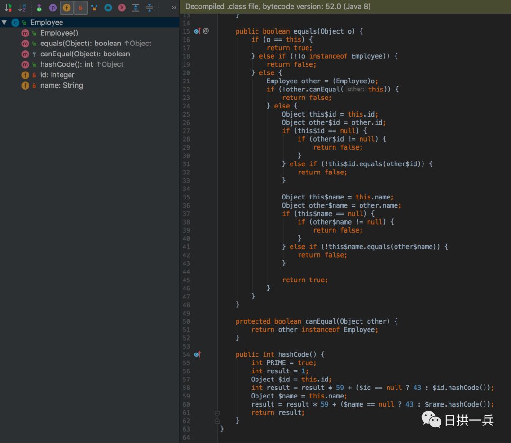Click public visibility icon beside hashCode()
Image resolution: width=511 pixels, height=443 pixels.
click(x=34, y=64)
